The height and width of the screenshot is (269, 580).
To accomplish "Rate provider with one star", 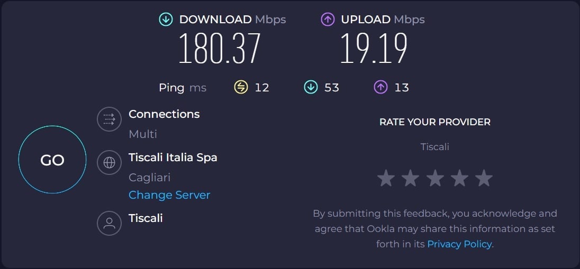I will (x=386, y=179).
